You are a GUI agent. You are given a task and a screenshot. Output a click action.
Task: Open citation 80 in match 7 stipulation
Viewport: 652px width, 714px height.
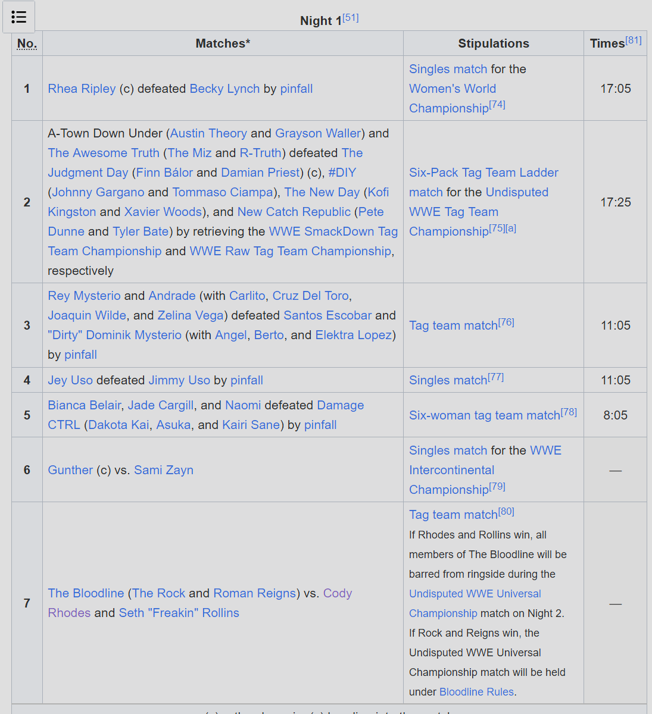(x=506, y=512)
